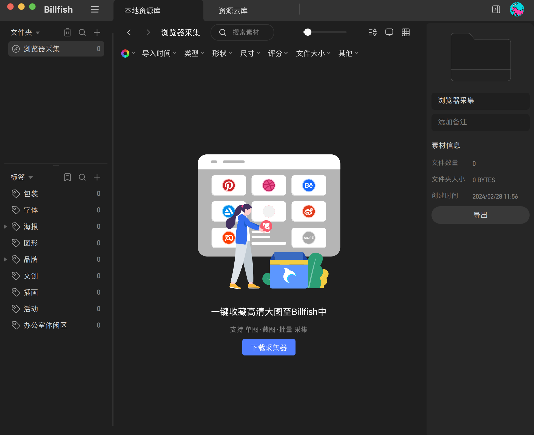
Task: Select the 浏览器采集 folder in sidebar
Action: tap(56, 49)
